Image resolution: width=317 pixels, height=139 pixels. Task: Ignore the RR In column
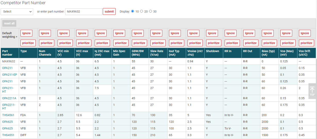tap(230, 33)
